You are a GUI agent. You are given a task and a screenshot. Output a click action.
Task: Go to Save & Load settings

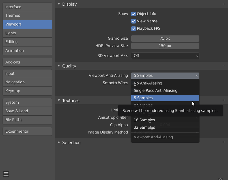pyautogui.click(x=27, y=111)
